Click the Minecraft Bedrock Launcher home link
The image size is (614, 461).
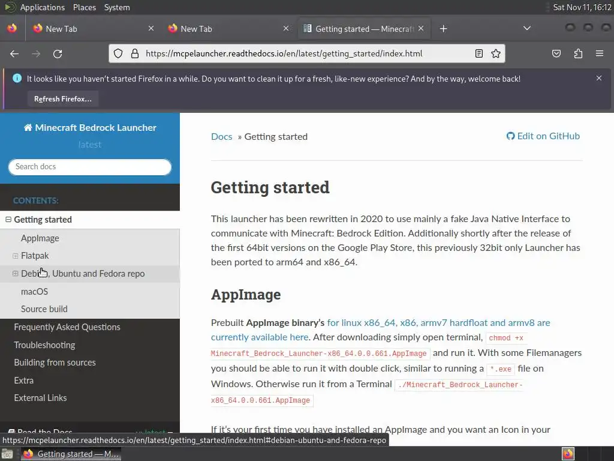click(x=90, y=127)
